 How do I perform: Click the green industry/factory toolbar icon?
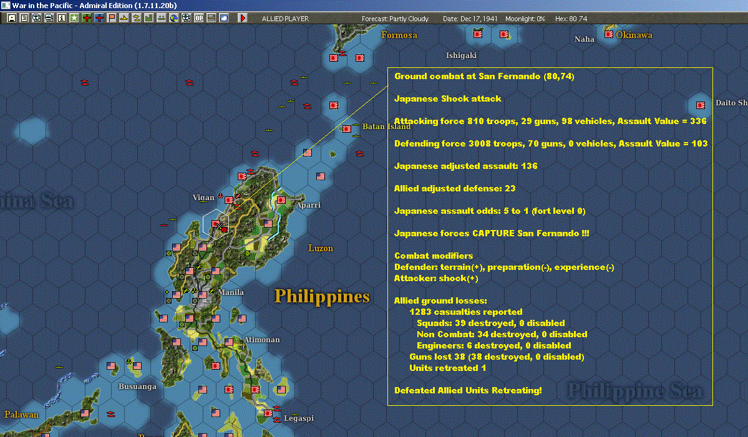148,18
